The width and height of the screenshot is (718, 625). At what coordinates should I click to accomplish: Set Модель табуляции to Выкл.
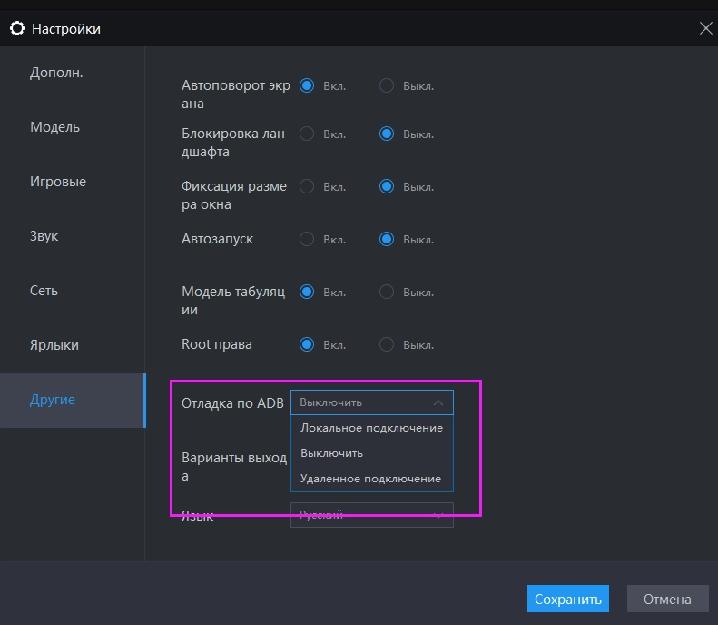click(x=387, y=293)
